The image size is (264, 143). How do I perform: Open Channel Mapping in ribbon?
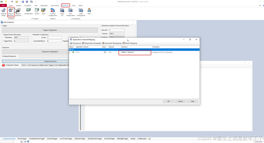coord(11,12)
